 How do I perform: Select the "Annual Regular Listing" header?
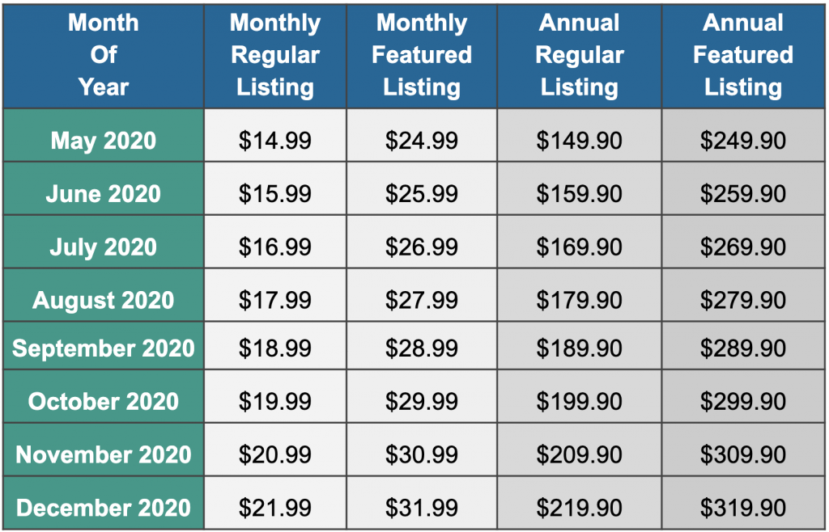pyautogui.click(x=580, y=55)
